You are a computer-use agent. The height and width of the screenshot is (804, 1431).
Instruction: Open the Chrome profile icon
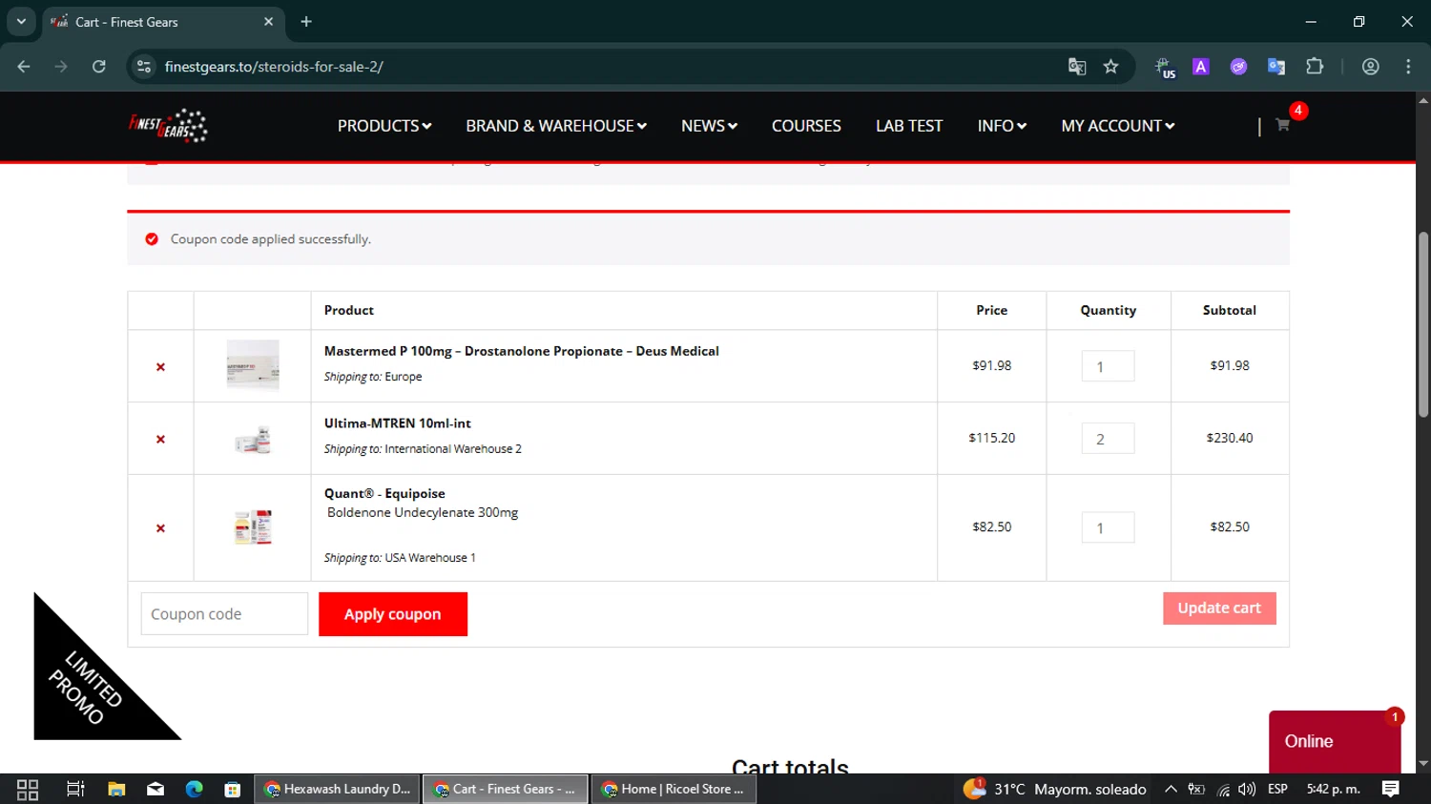click(1371, 67)
